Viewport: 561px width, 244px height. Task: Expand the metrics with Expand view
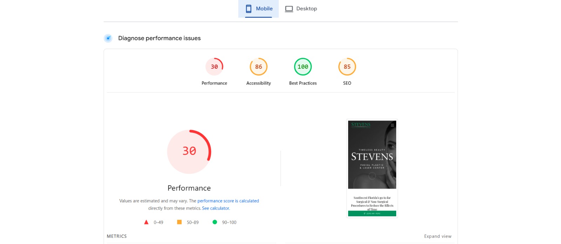(x=438, y=236)
